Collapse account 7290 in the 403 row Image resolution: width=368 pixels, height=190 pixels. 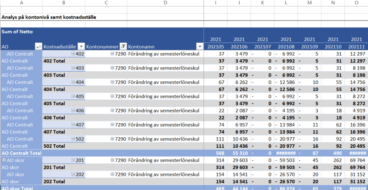tap(112, 68)
